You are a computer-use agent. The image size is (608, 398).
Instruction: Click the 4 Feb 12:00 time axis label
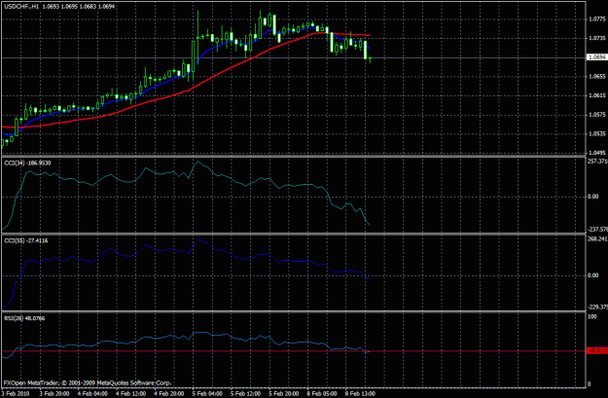point(130,394)
